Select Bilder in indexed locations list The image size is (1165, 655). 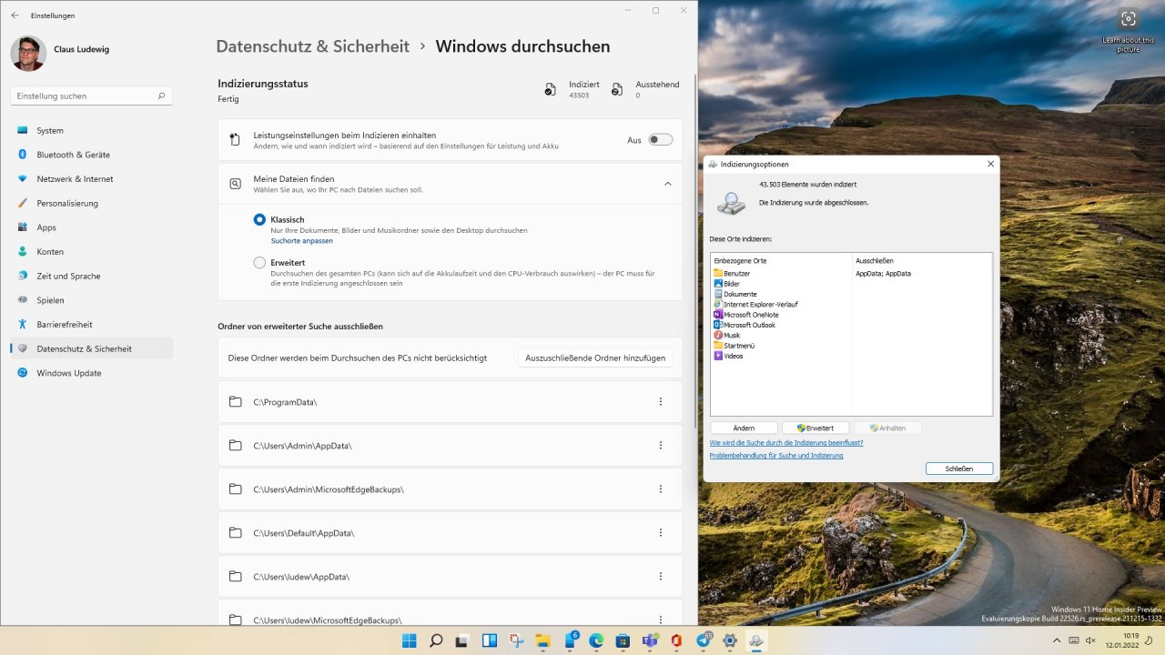point(727,284)
